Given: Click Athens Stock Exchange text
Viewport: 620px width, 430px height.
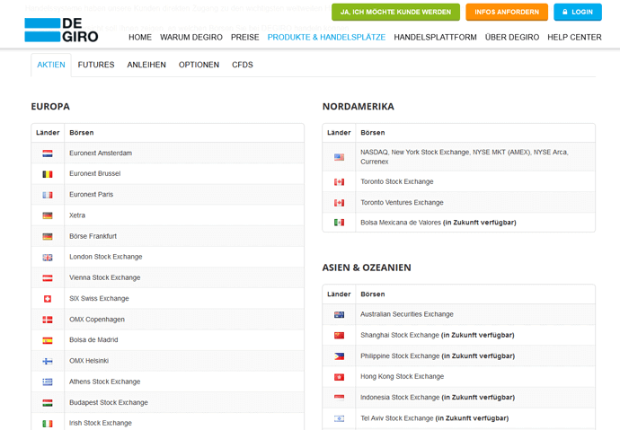Looking at the screenshot, I should point(105,382).
